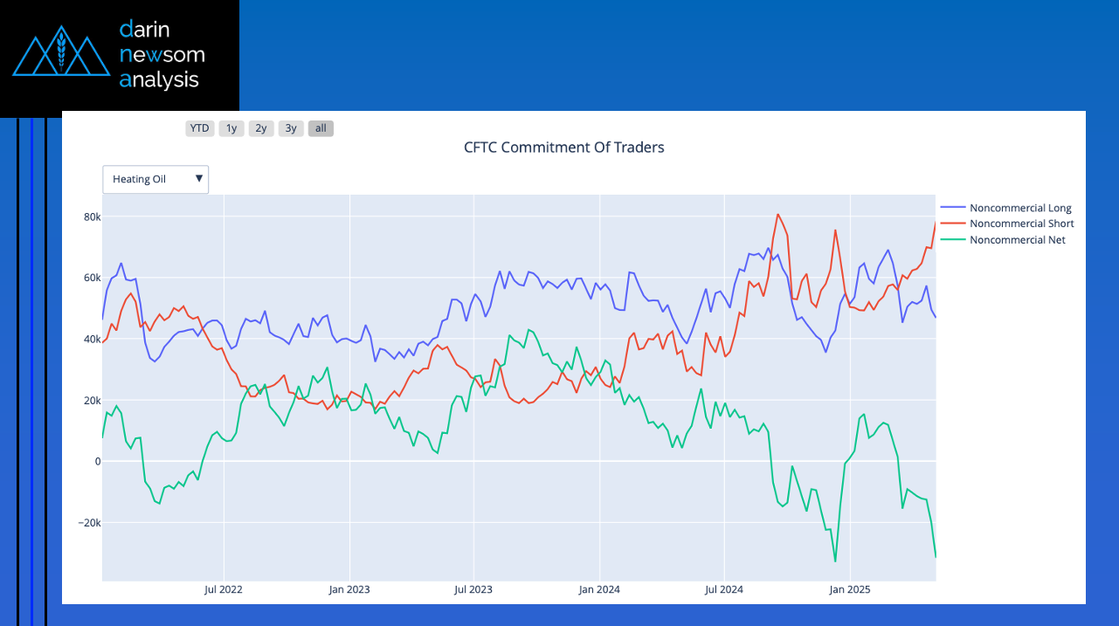Click the green Noncommercial Net line swatch
This screenshot has width=1119, height=626.
[952, 239]
